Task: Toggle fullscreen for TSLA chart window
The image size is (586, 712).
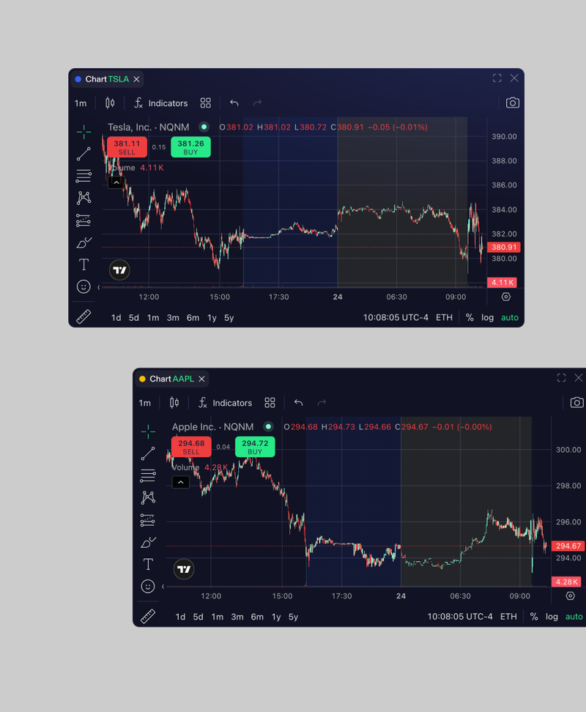Action: click(497, 78)
